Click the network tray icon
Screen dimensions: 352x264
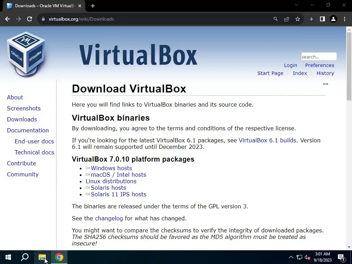pyautogui.click(x=299, y=257)
